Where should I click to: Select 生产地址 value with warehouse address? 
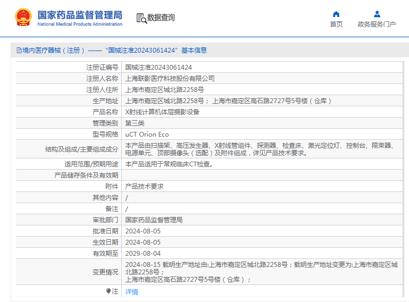pyautogui.click(x=228, y=101)
